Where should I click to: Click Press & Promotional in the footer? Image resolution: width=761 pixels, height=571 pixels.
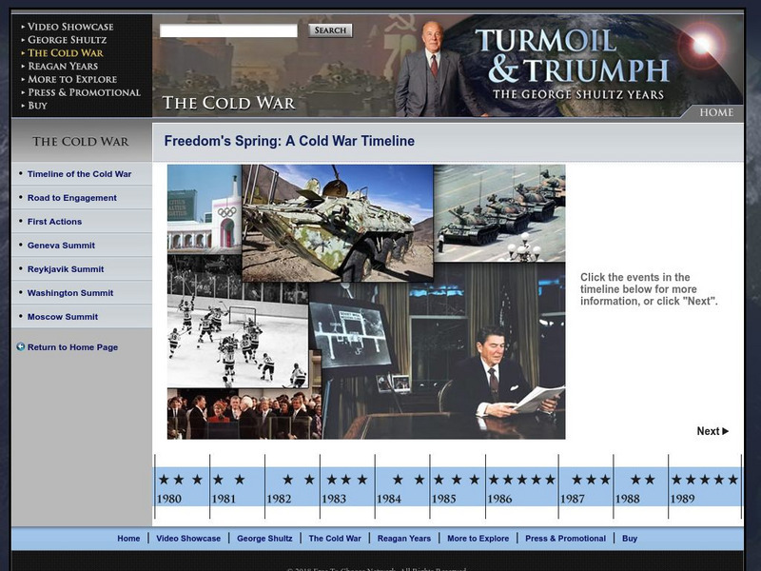pos(565,539)
